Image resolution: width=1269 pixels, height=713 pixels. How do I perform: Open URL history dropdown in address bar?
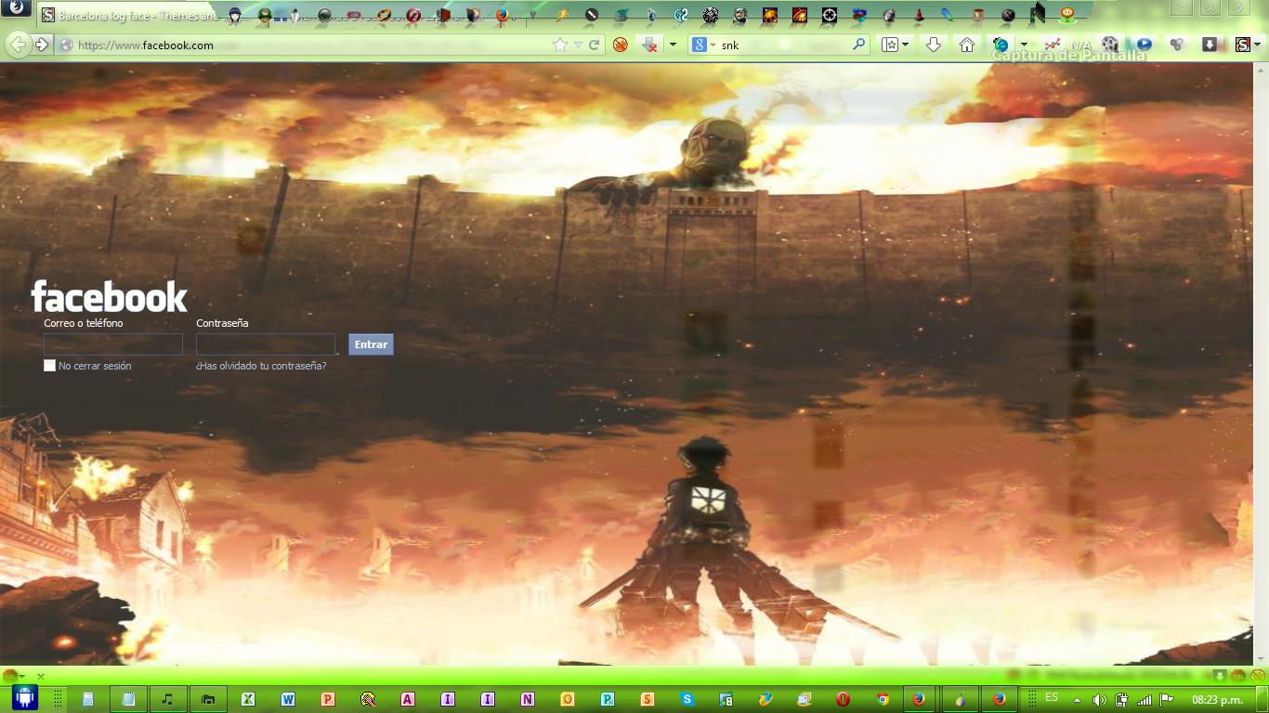click(x=578, y=45)
